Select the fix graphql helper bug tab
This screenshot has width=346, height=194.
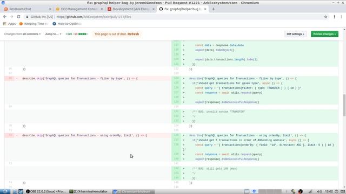183,9
